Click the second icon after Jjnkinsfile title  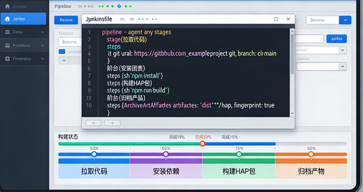pyautogui.click(x=132, y=19)
